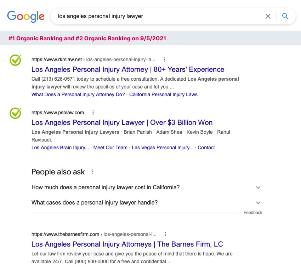The width and height of the screenshot is (301, 271).
Task: Click the Google logo
Action: [26, 16]
